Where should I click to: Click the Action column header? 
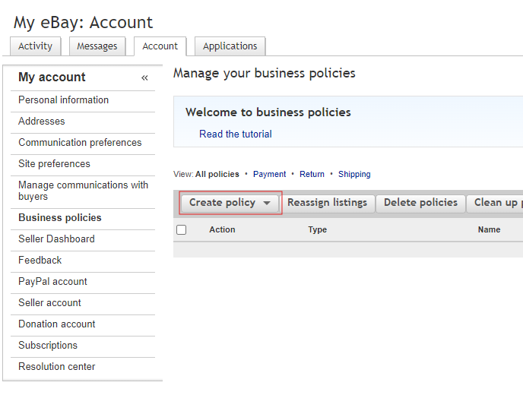tap(222, 229)
